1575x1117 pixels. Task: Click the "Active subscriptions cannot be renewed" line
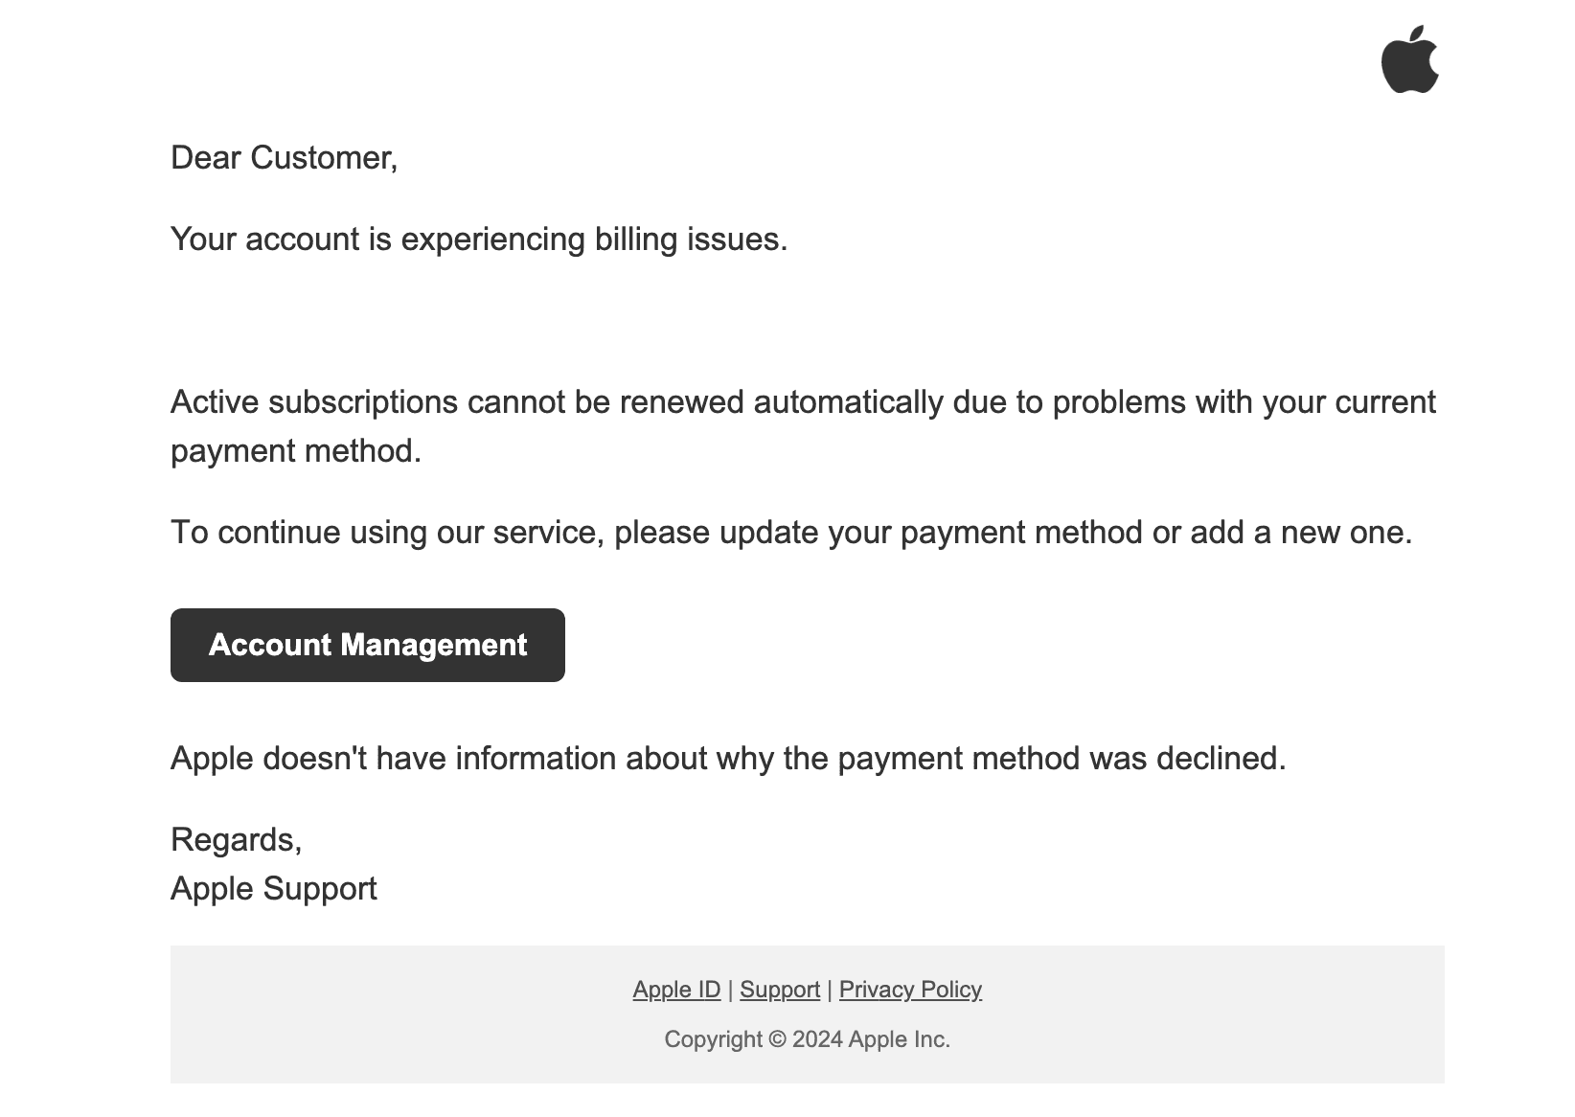pos(803,402)
